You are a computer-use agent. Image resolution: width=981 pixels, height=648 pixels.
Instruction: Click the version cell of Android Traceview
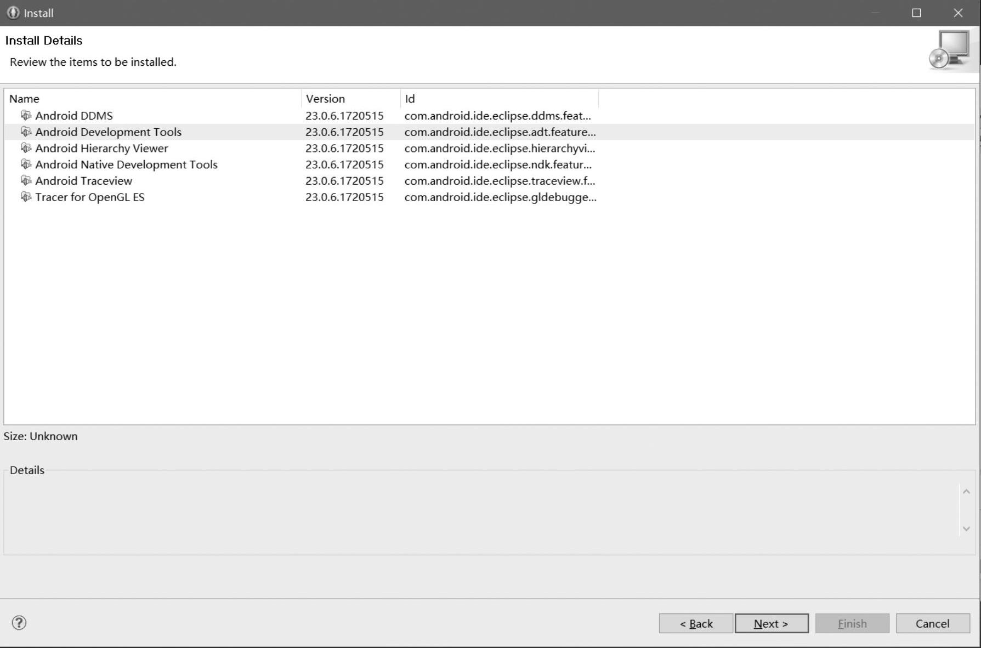point(344,181)
